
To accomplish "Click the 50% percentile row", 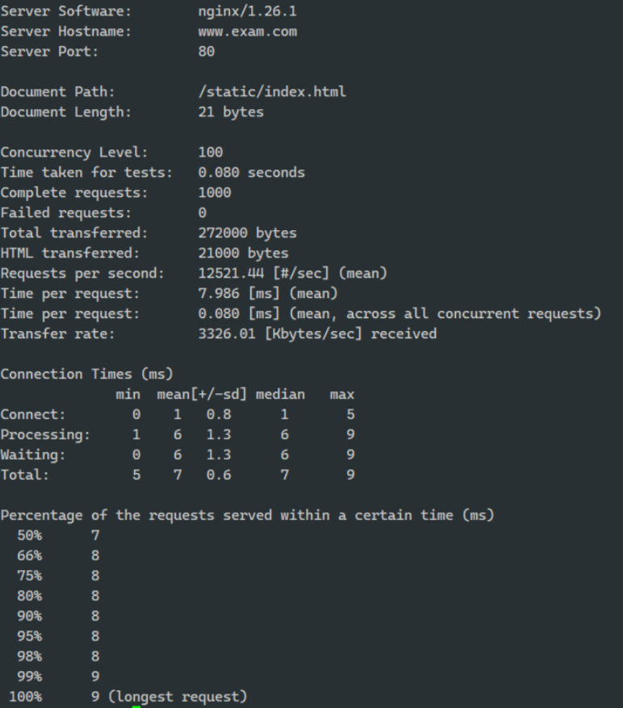I will (58, 535).
